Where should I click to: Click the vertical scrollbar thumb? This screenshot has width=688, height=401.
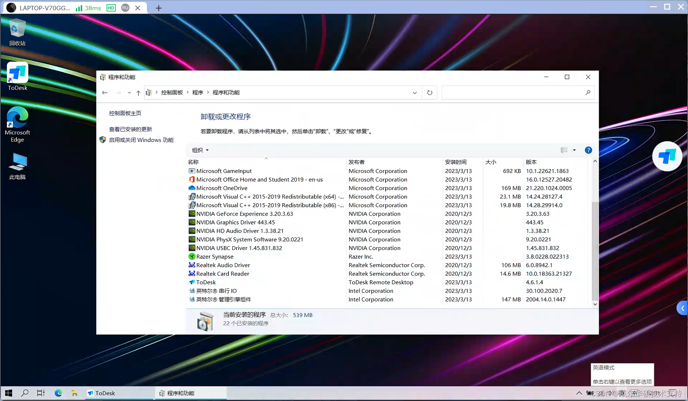(595, 250)
